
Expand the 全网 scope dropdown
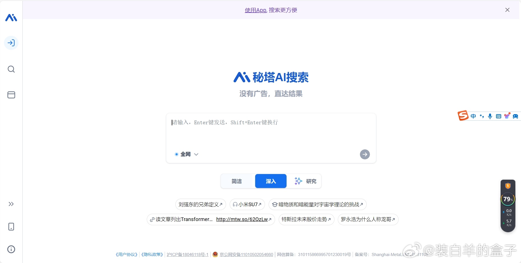[187, 154]
